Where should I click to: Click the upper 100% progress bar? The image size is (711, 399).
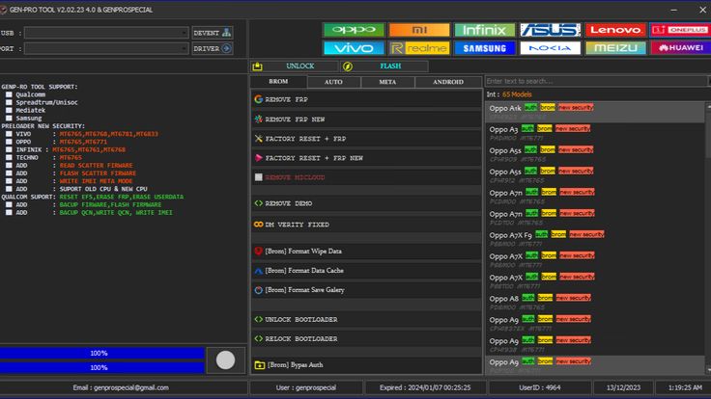[102, 353]
